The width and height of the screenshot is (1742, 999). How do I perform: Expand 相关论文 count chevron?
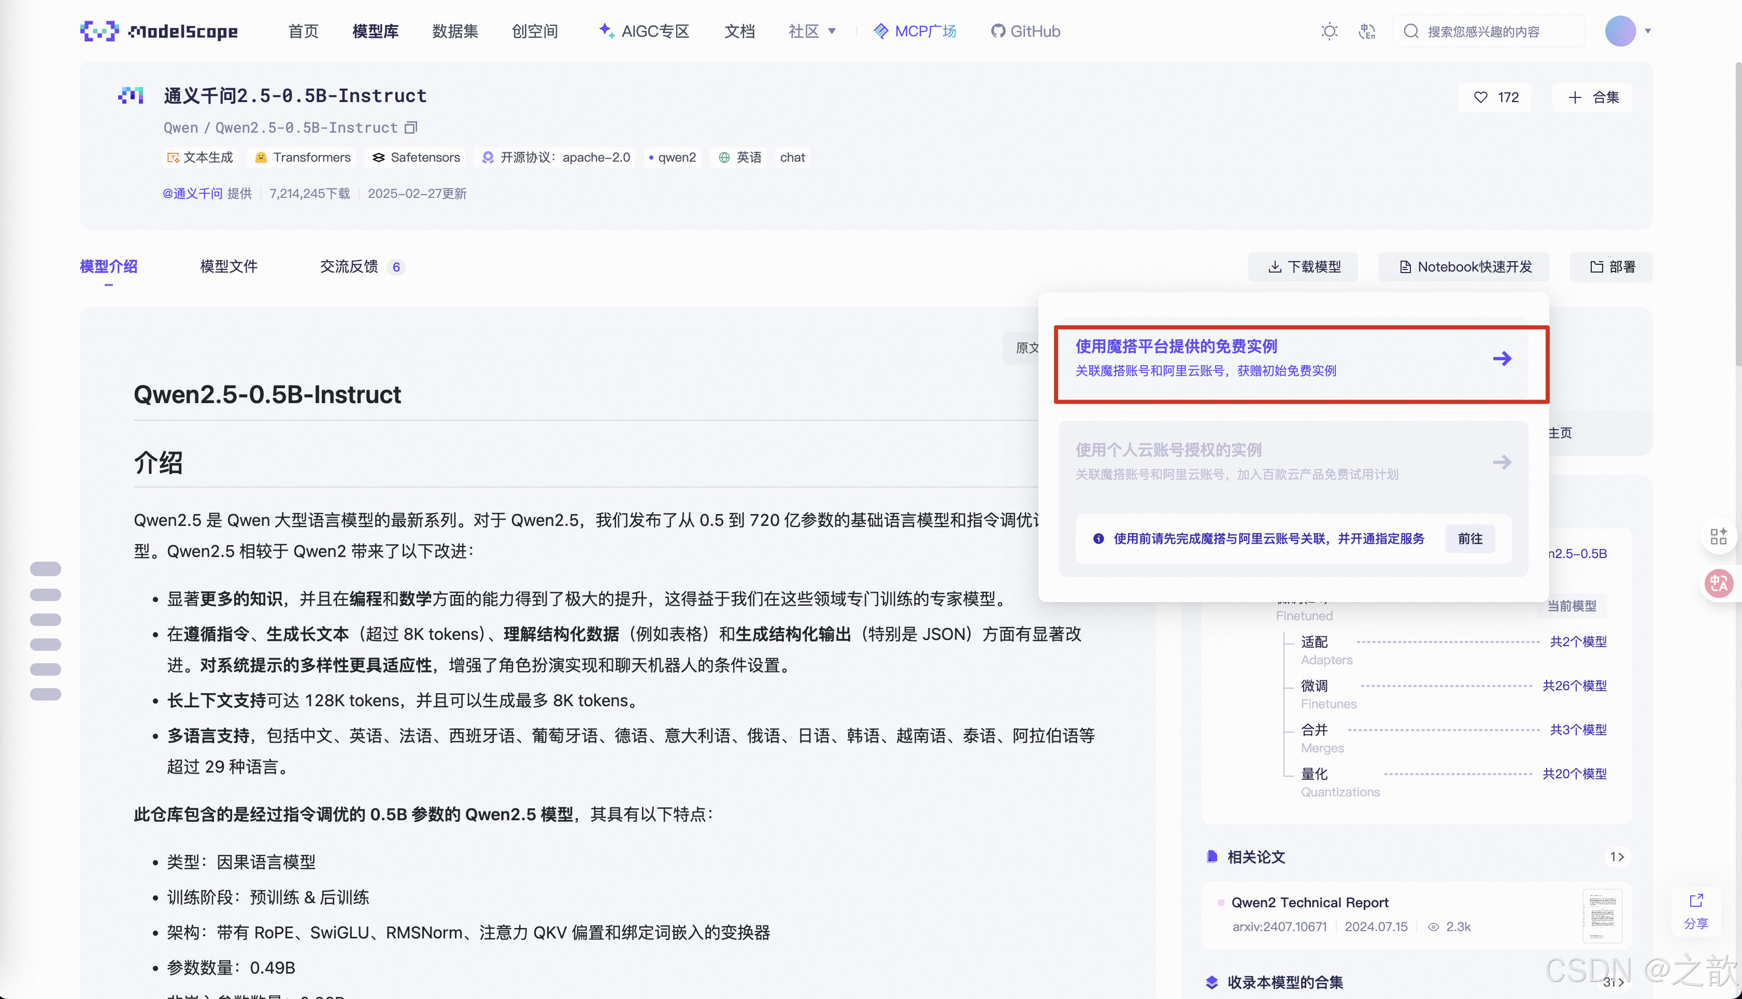point(1617,857)
